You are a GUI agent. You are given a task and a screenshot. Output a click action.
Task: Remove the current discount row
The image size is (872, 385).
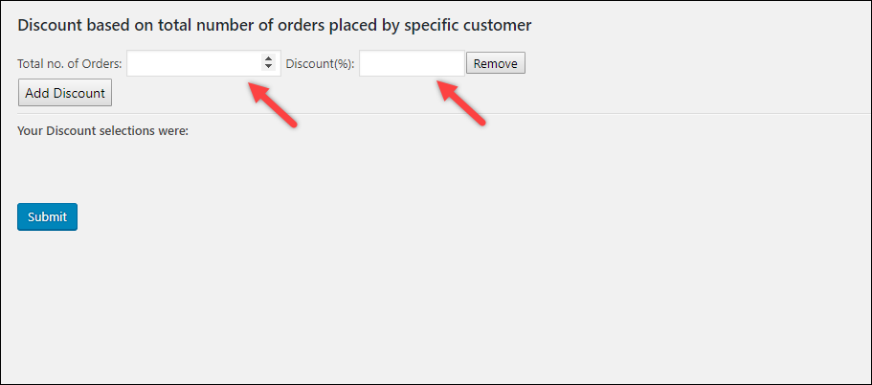496,63
